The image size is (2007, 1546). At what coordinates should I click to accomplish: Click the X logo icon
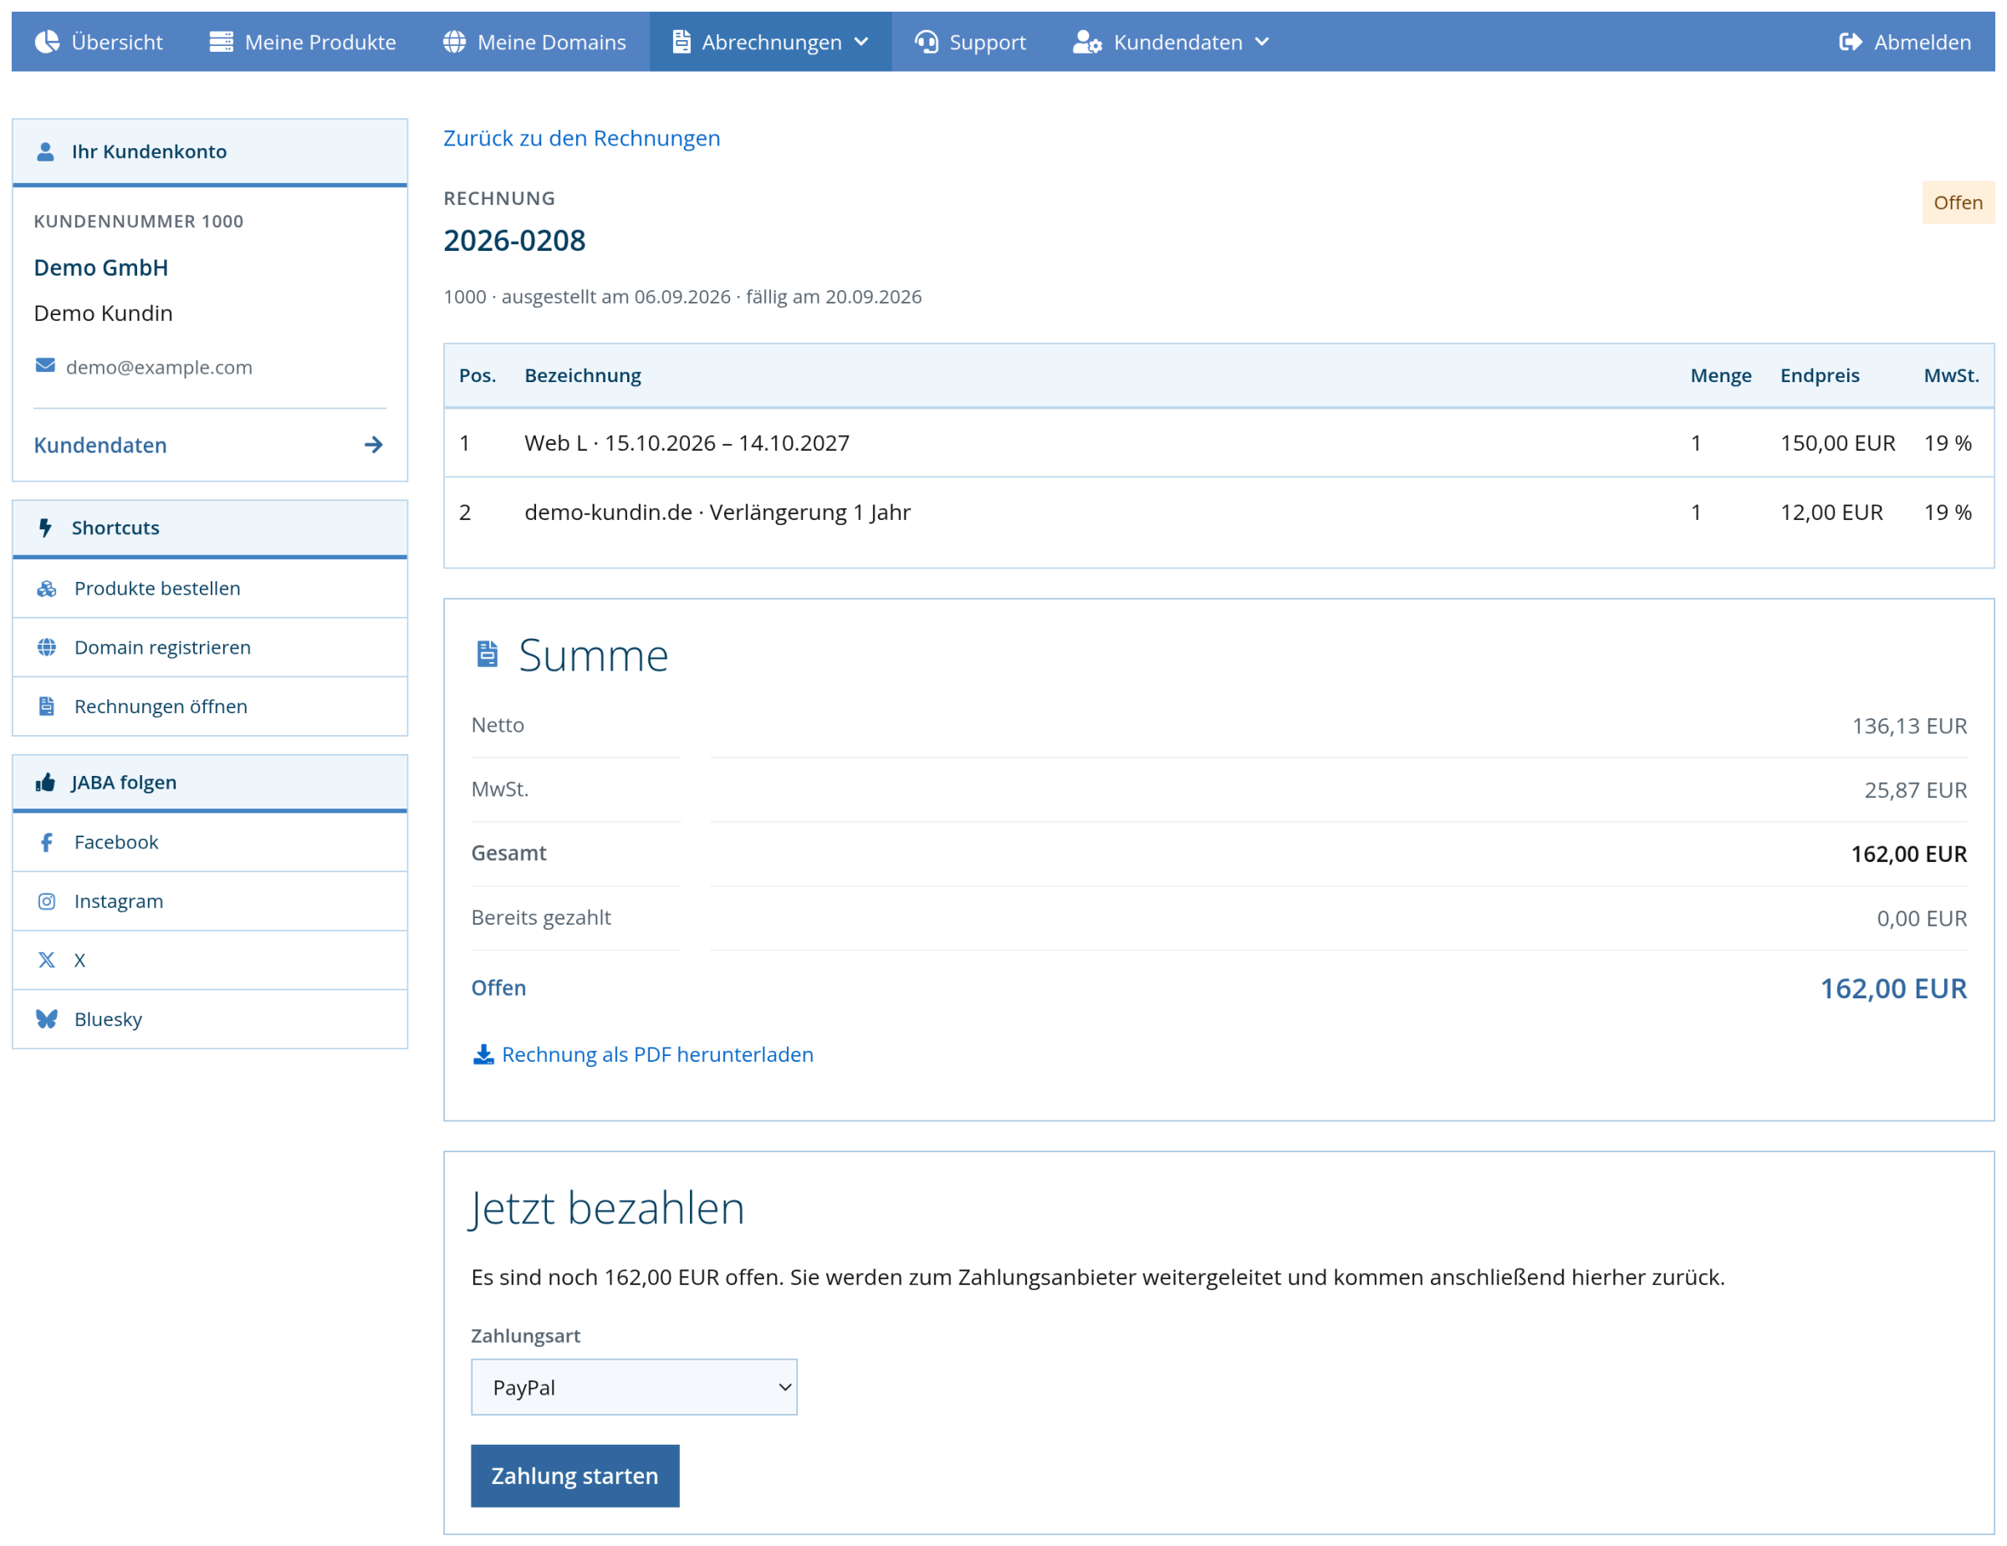(47, 959)
